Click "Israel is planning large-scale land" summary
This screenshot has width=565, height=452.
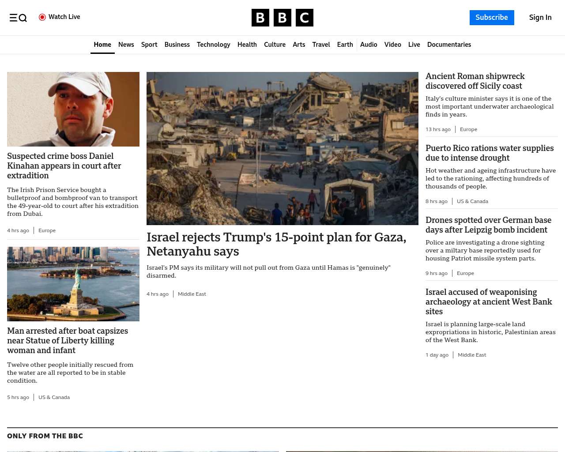point(490,332)
